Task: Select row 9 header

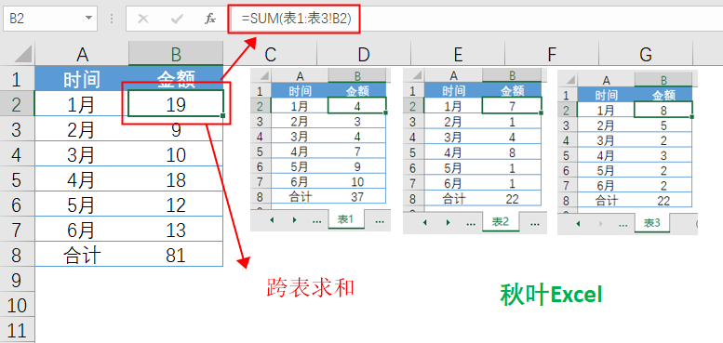Action: click(17, 279)
